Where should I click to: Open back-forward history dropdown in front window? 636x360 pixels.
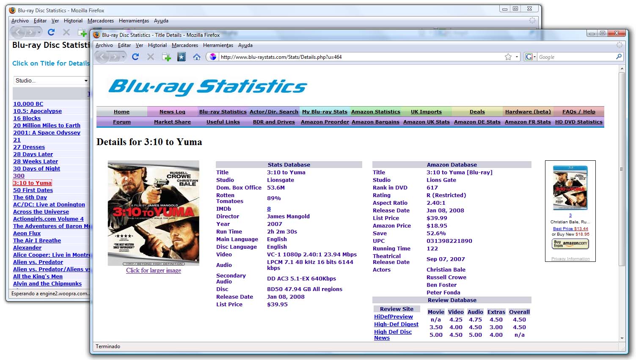[x=124, y=57]
